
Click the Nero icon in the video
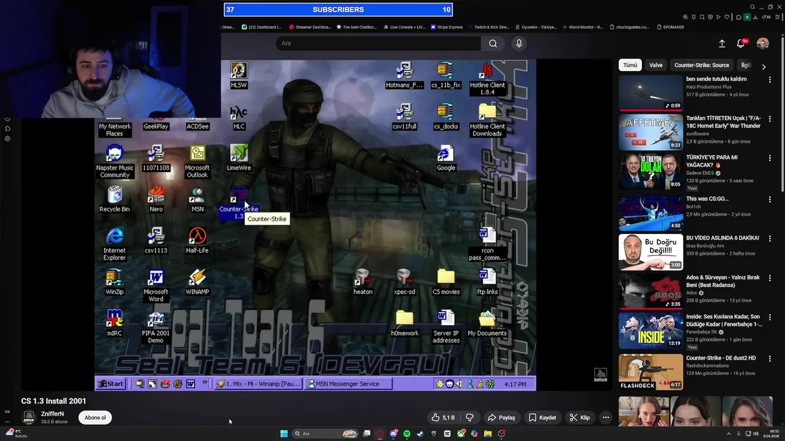click(x=156, y=200)
